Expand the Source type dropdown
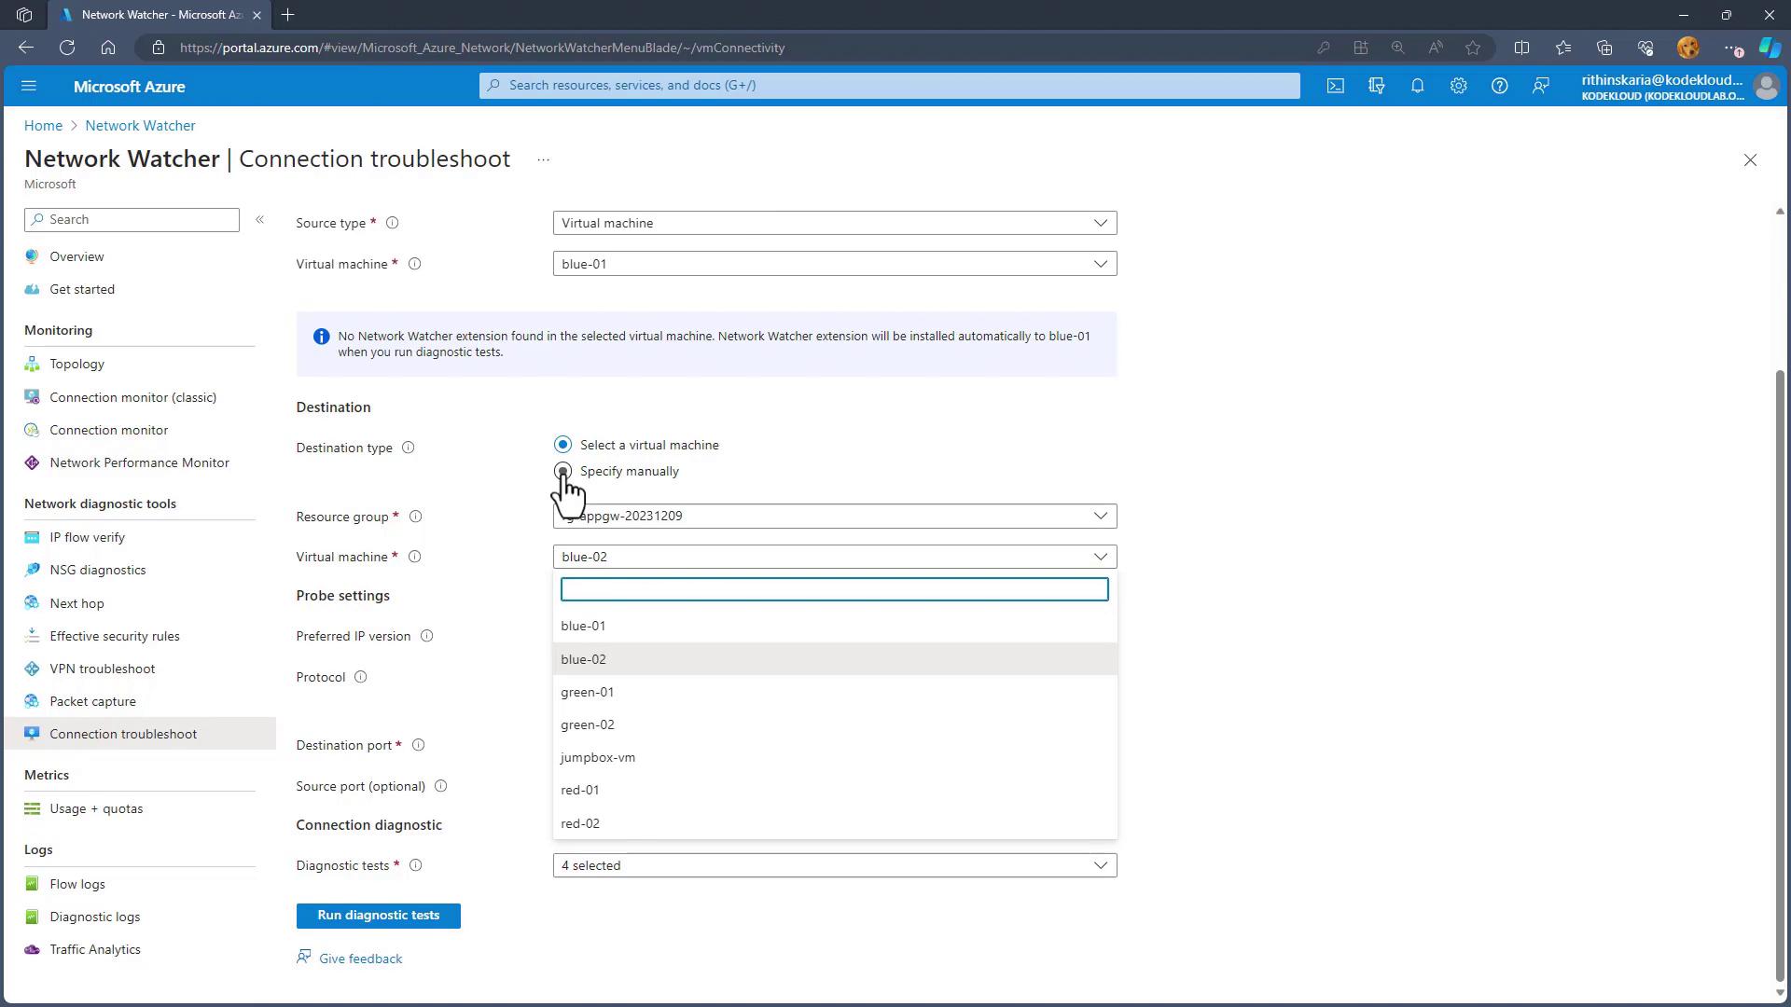 click(x=834, y=223)
